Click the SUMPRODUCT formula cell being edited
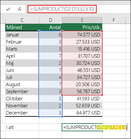Viewport: 131px width, 139px height. 82,127
